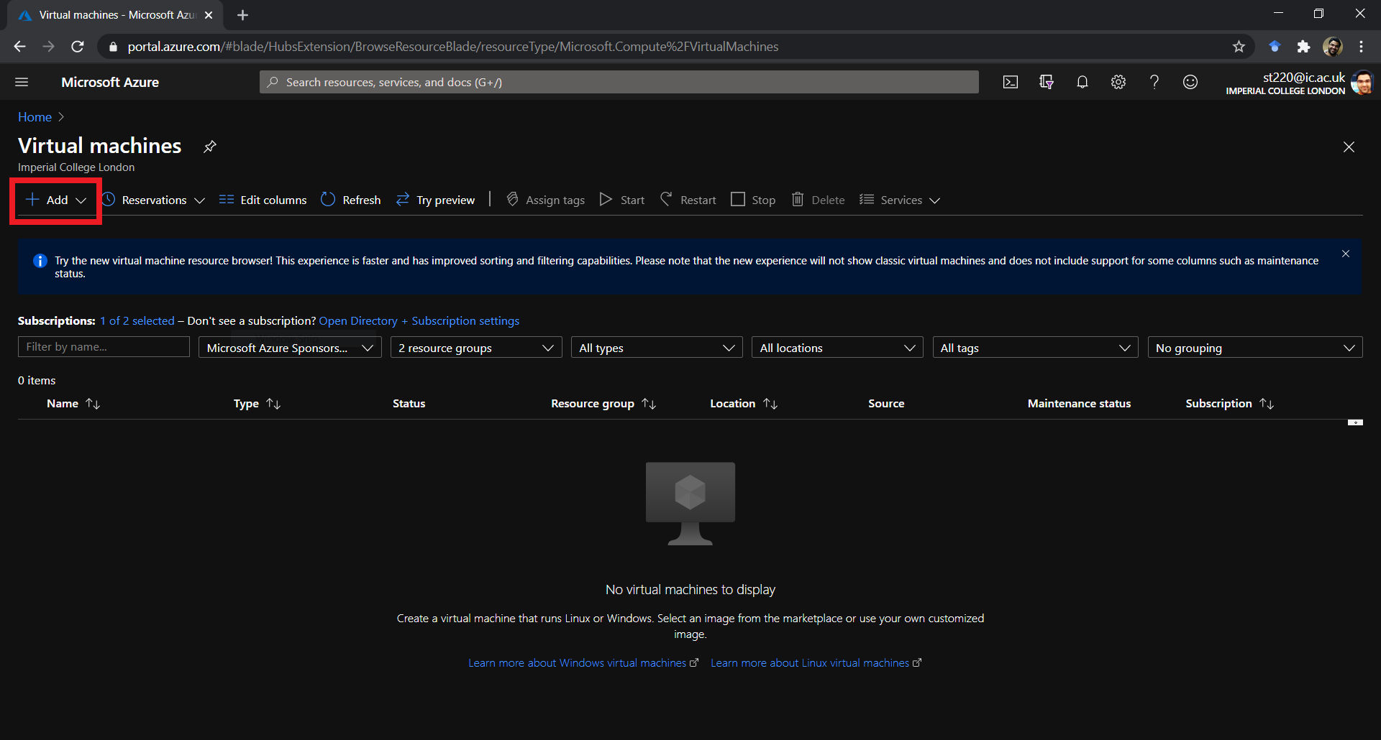
Task: Pin the Virtual machines blade to dashboard
Action: 209,147
